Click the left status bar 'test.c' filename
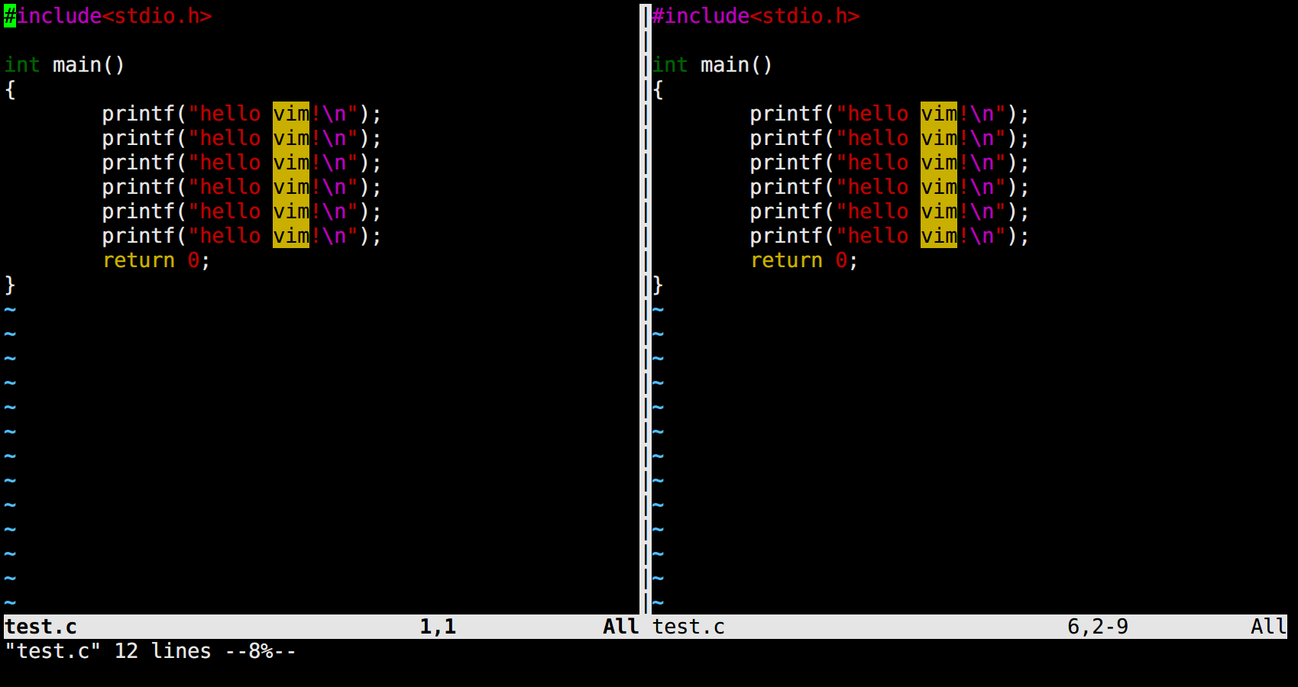 pos(40,627)
